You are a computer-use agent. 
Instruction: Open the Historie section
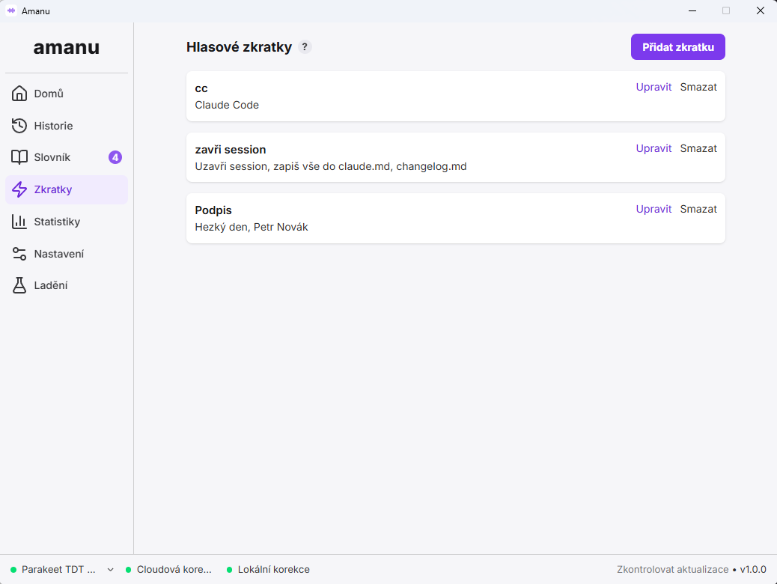67,126
